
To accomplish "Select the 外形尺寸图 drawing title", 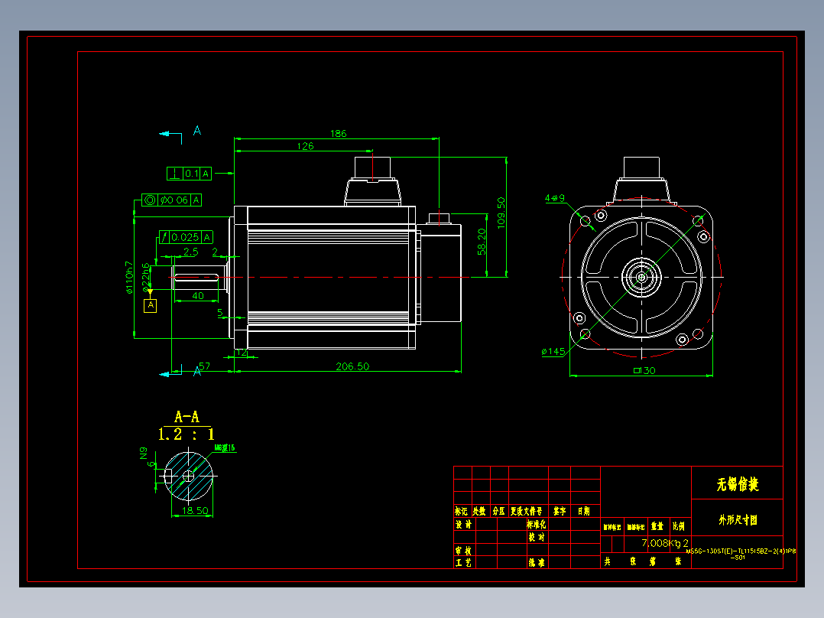I will coord(738,520).
